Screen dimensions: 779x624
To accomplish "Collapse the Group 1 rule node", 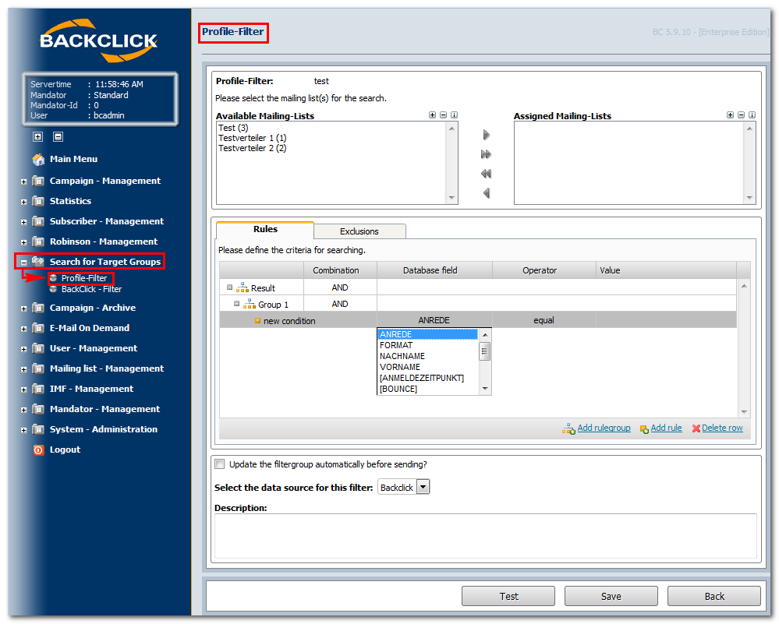I will click(x=236, y=304).
